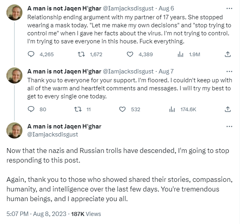Screen dimensions: 240x224
Task: Open more options menu on Aug 6 tweet
Action: [229, 8]
